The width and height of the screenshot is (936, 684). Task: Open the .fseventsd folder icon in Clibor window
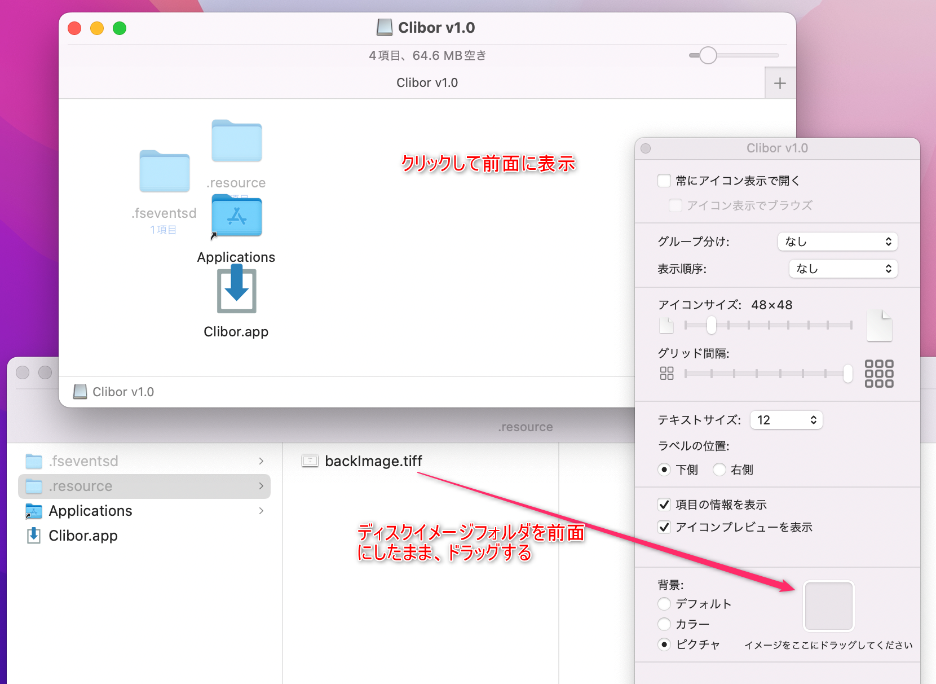[165, 171]
